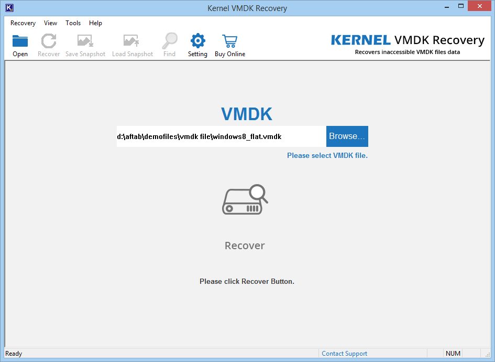Click the 'Please click Recover Button.' text
This screenshot has width=495, height=362.
(247, 281)
